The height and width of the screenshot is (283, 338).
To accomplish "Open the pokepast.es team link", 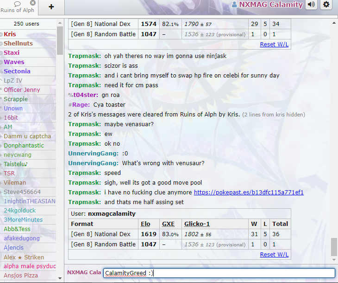I will [x=249, y=192].
